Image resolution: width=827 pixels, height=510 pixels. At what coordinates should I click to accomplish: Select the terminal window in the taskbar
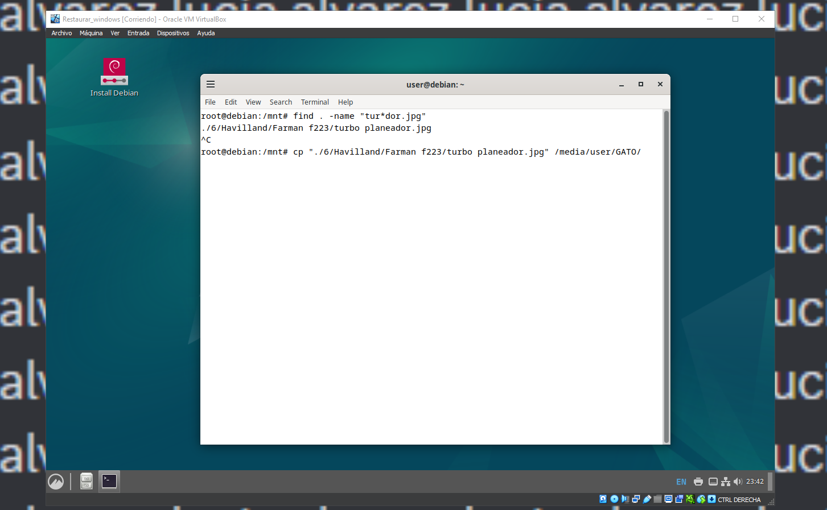pyautogui.click(x=109, y=482)
